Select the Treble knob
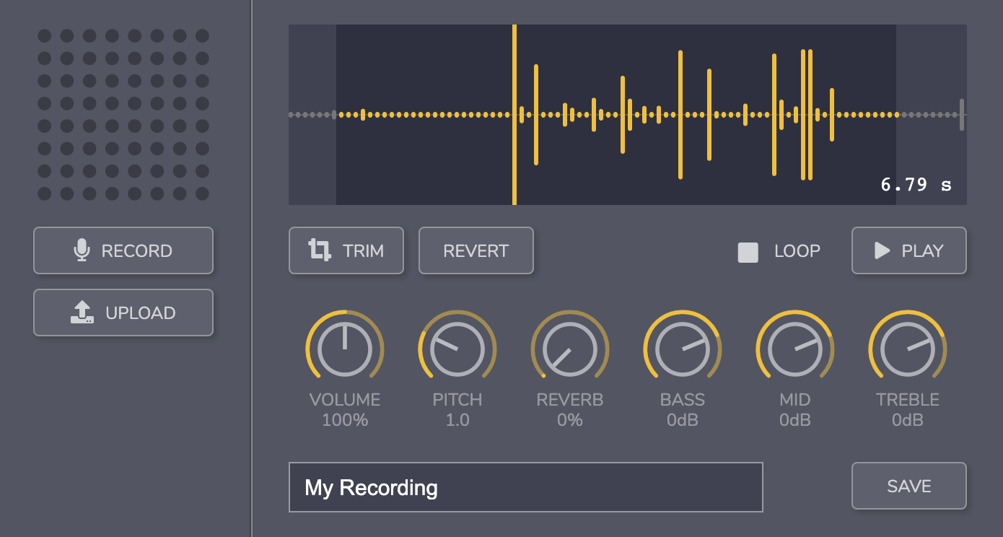1003x537 pixels. 907,349
